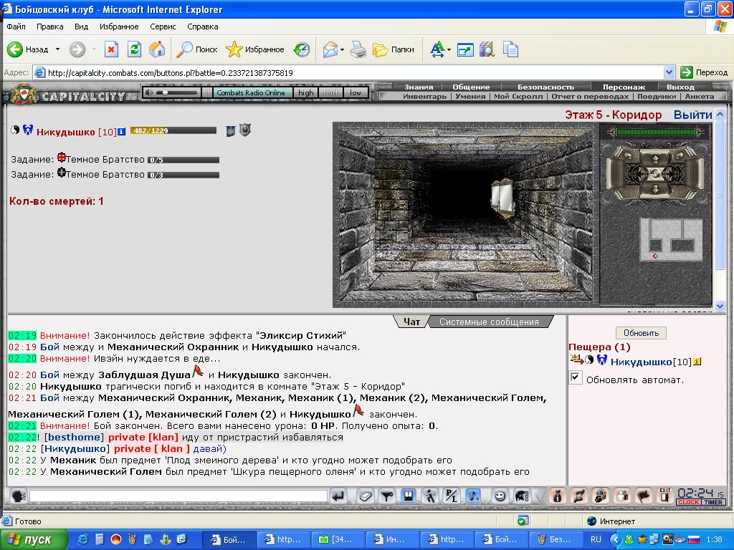Click the music note sound icon in chat bar

point(474,496)
